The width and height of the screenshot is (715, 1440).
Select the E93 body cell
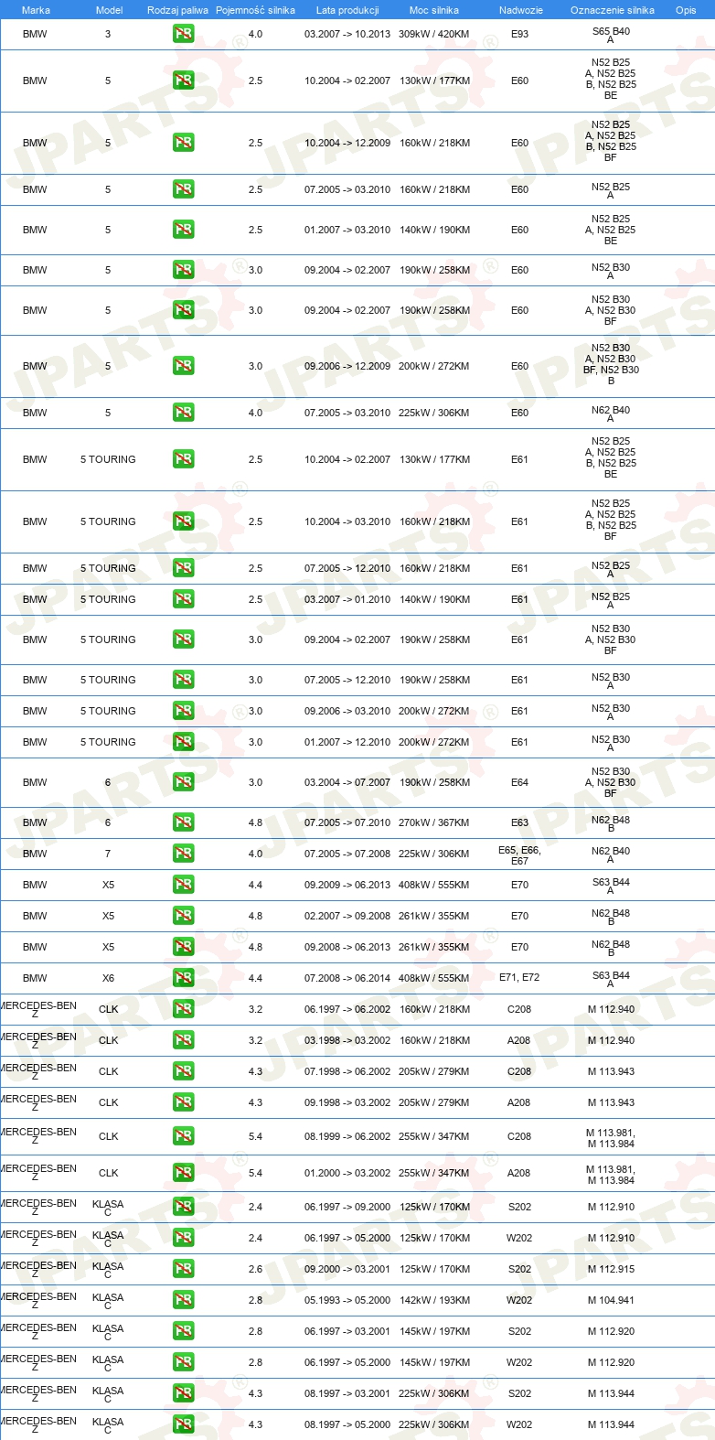tap(519, 34)
